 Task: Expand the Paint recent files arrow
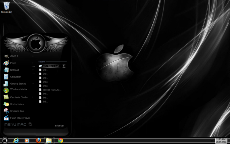click(x=33, y=63)
